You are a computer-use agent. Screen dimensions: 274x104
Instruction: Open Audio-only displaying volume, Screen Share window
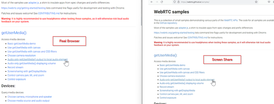click(x=182, y=83)
